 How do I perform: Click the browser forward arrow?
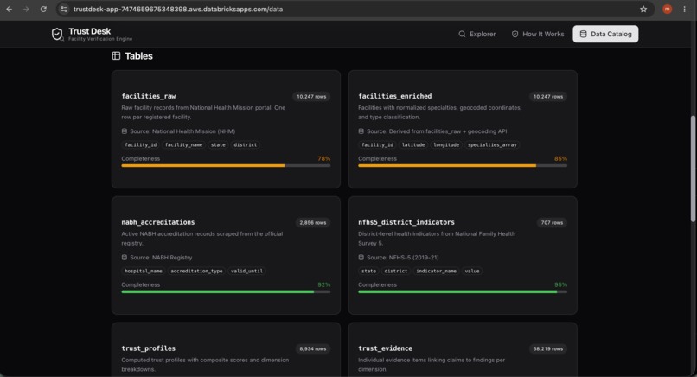pyautogui.click(x=26, y=9)
